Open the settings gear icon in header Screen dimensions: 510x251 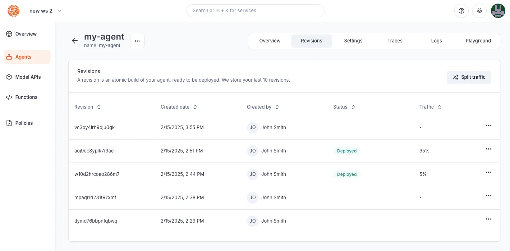[x=479, y=11]
